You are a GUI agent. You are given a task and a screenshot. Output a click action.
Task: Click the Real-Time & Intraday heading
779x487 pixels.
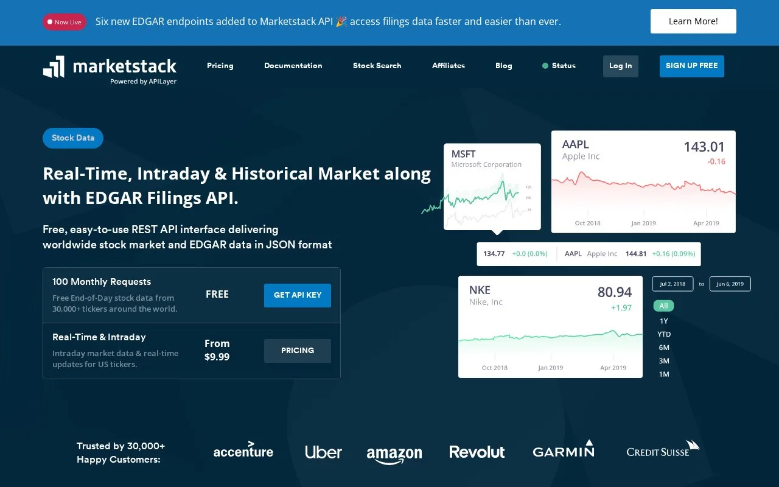[x=99, y=337]
